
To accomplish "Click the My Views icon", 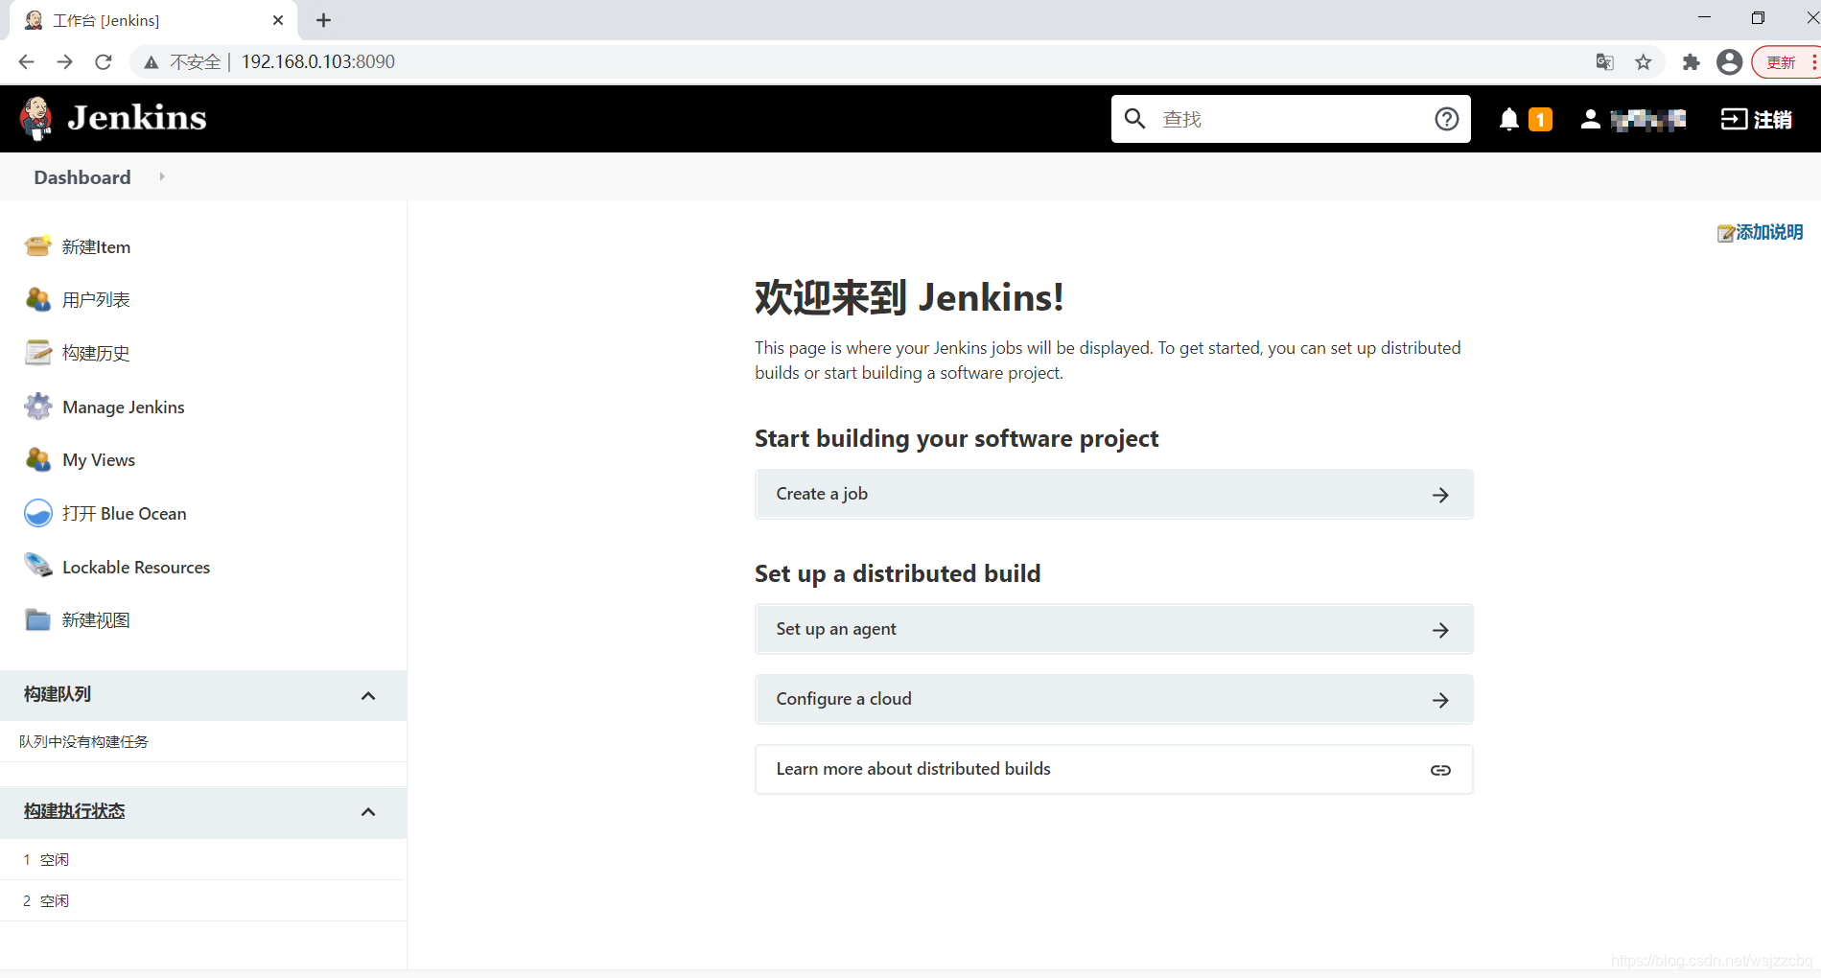I will tap(38, 459).
